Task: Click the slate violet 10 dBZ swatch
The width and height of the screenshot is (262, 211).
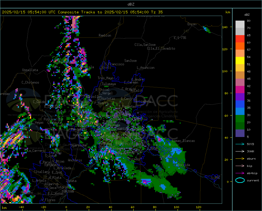Action: [240, 133]
